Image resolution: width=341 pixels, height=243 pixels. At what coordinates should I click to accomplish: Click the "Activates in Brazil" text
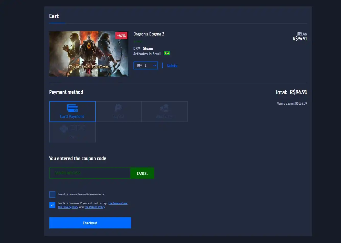pyautogui.click(x=147, y=54)
